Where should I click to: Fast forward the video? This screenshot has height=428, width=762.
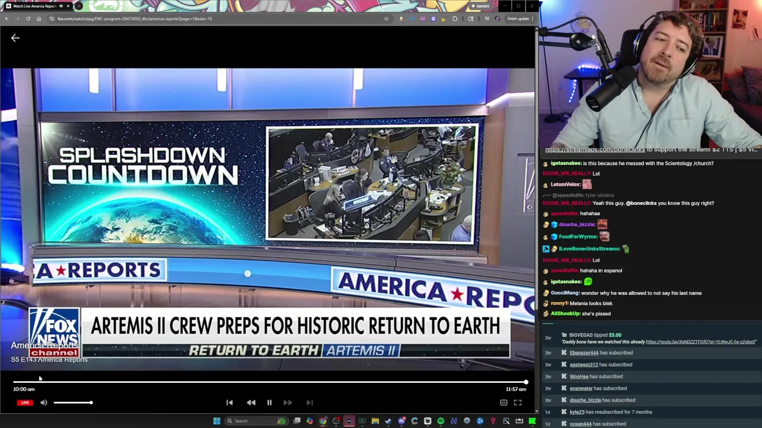point(288,402)
